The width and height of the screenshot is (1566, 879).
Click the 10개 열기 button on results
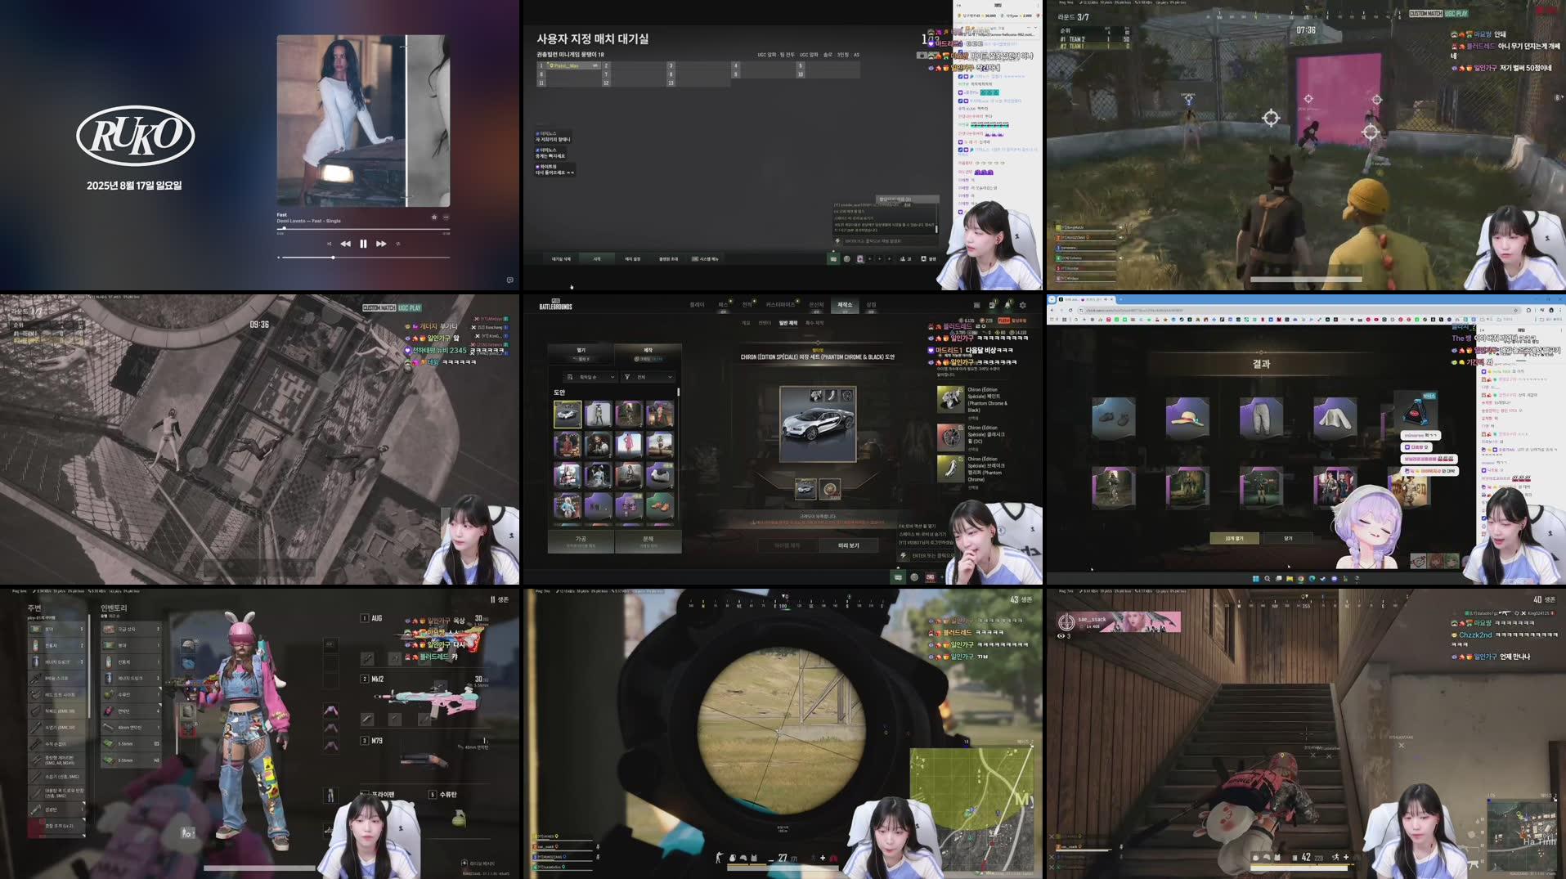tap(1235, 538)
